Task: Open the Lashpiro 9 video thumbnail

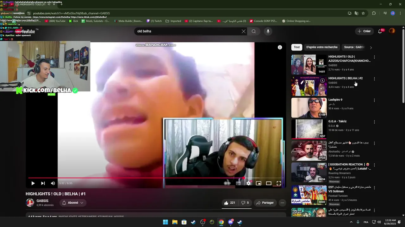Action: tap(309, 108)
